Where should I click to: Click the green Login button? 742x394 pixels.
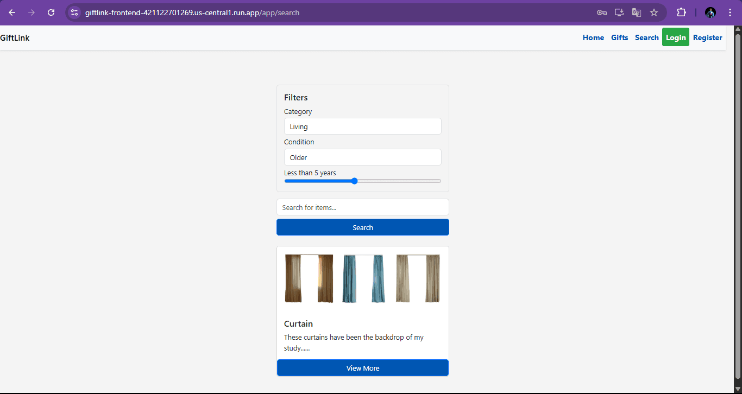[x=675, y=37]
